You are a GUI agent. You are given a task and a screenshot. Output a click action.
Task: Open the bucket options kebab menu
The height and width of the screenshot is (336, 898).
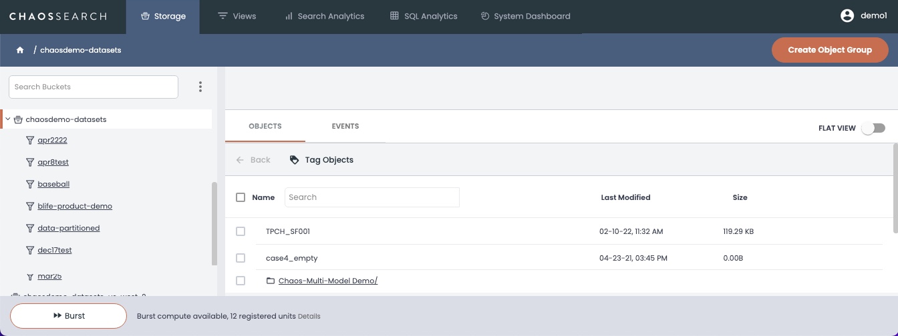click(200, 87)
